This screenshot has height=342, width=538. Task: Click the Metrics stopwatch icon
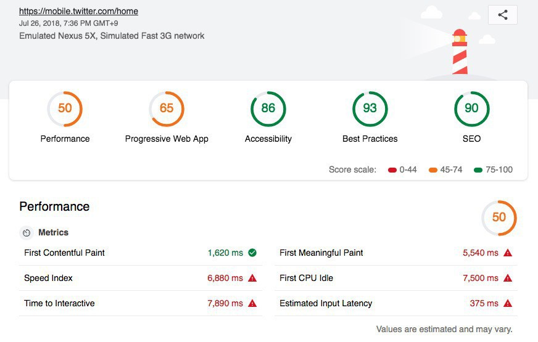pos(27,233)
